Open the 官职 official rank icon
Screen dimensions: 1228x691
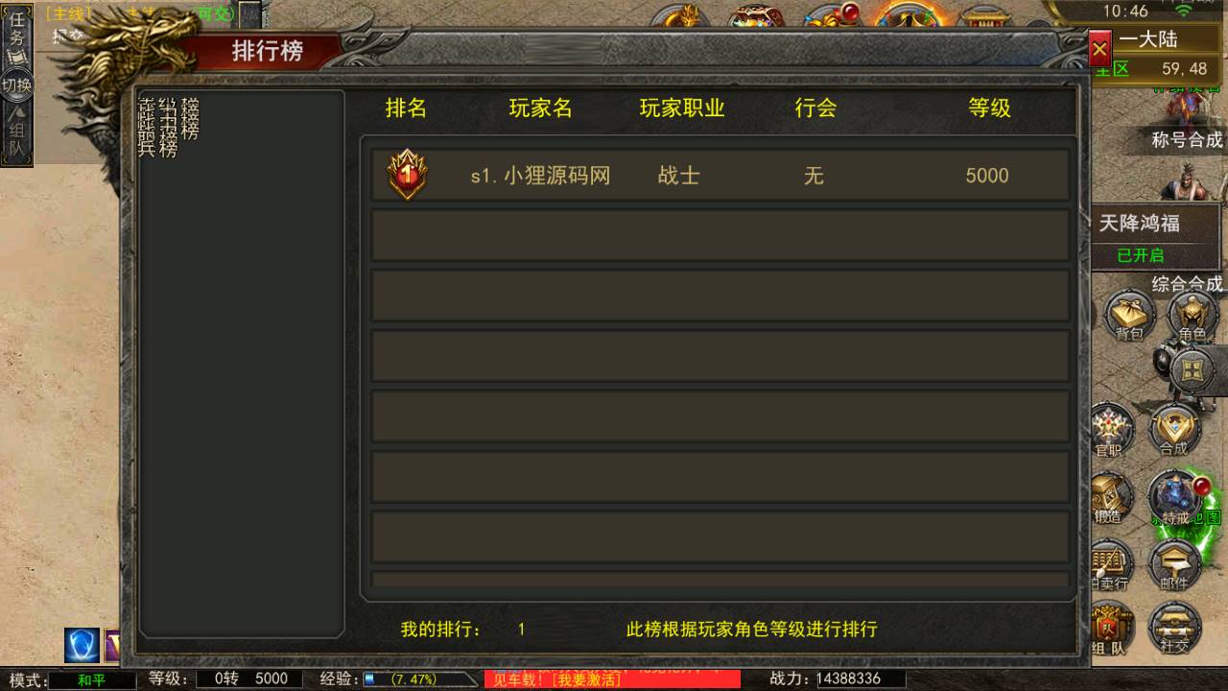[1111, 429]
